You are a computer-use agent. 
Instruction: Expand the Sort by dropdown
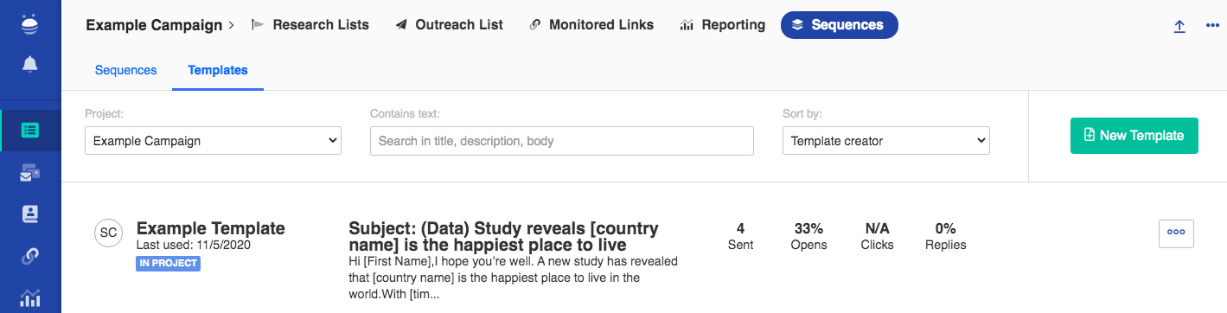click(885, 141)
